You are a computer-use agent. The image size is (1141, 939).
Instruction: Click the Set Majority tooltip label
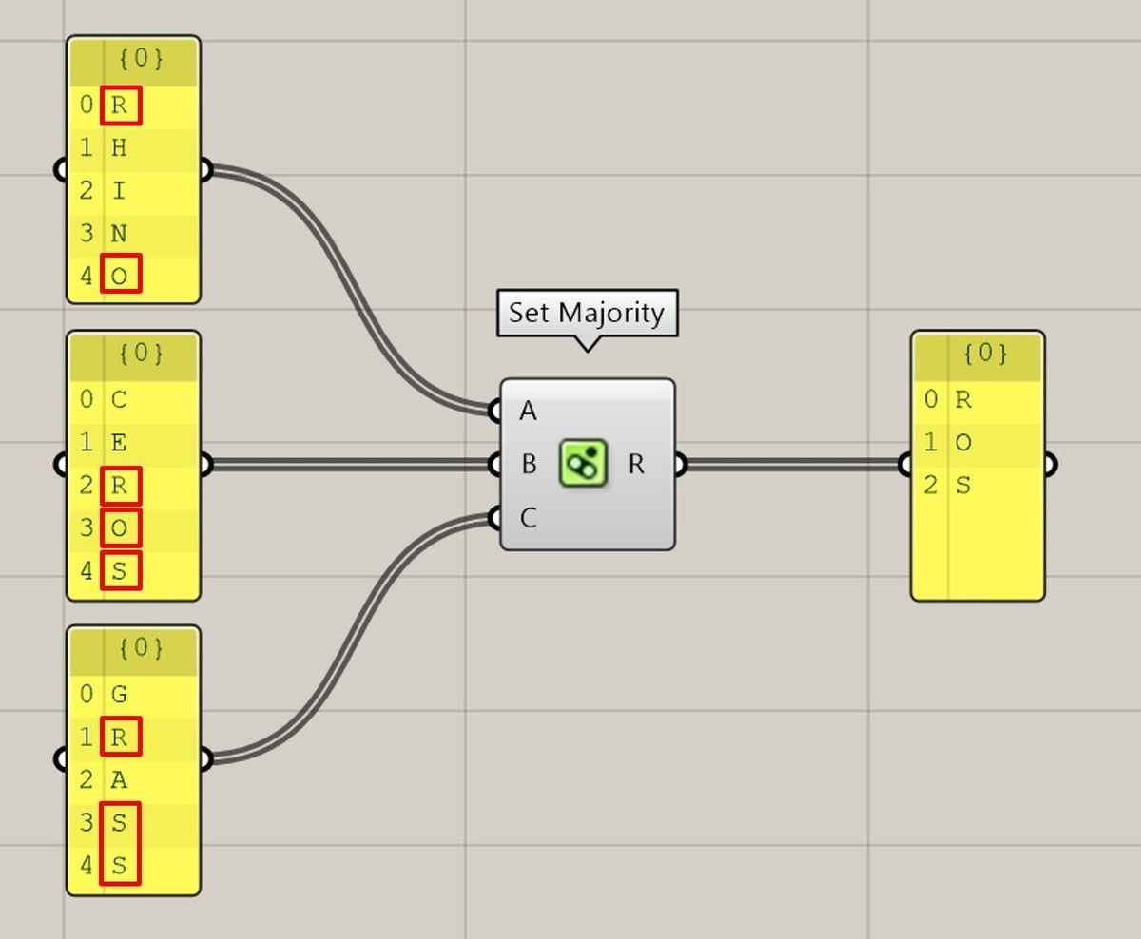pos(587,313)
